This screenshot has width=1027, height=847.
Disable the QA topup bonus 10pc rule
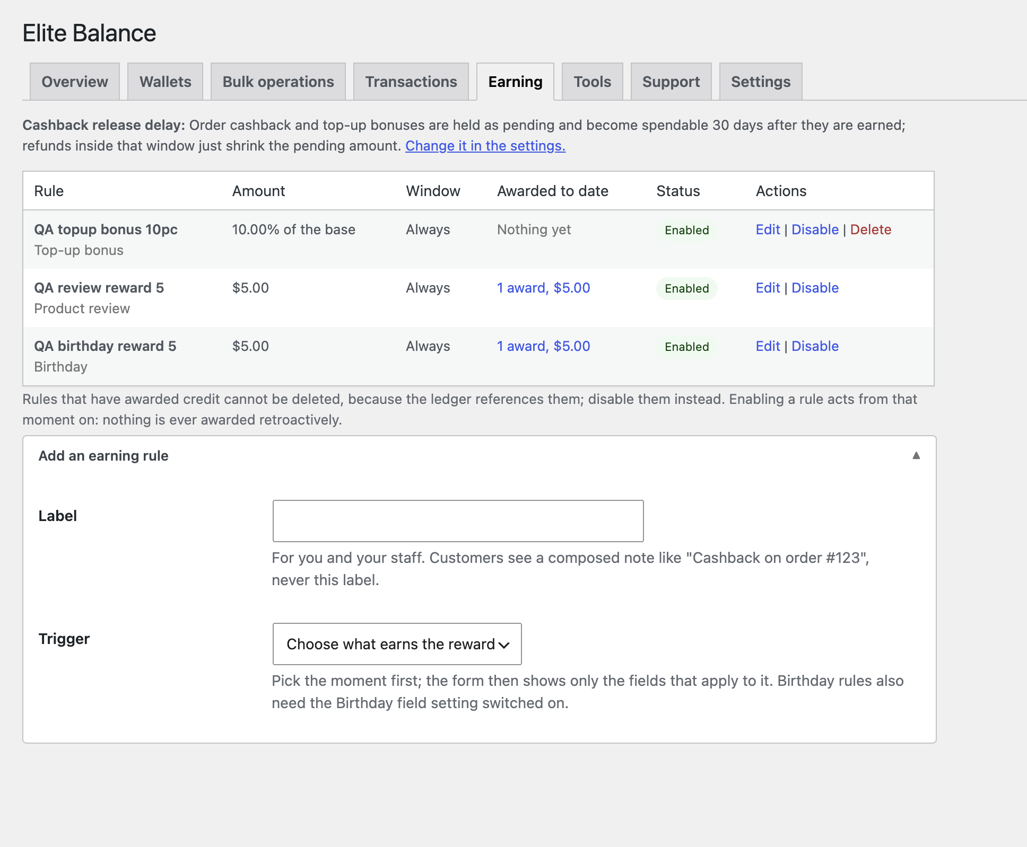click(x=815, y=230)
